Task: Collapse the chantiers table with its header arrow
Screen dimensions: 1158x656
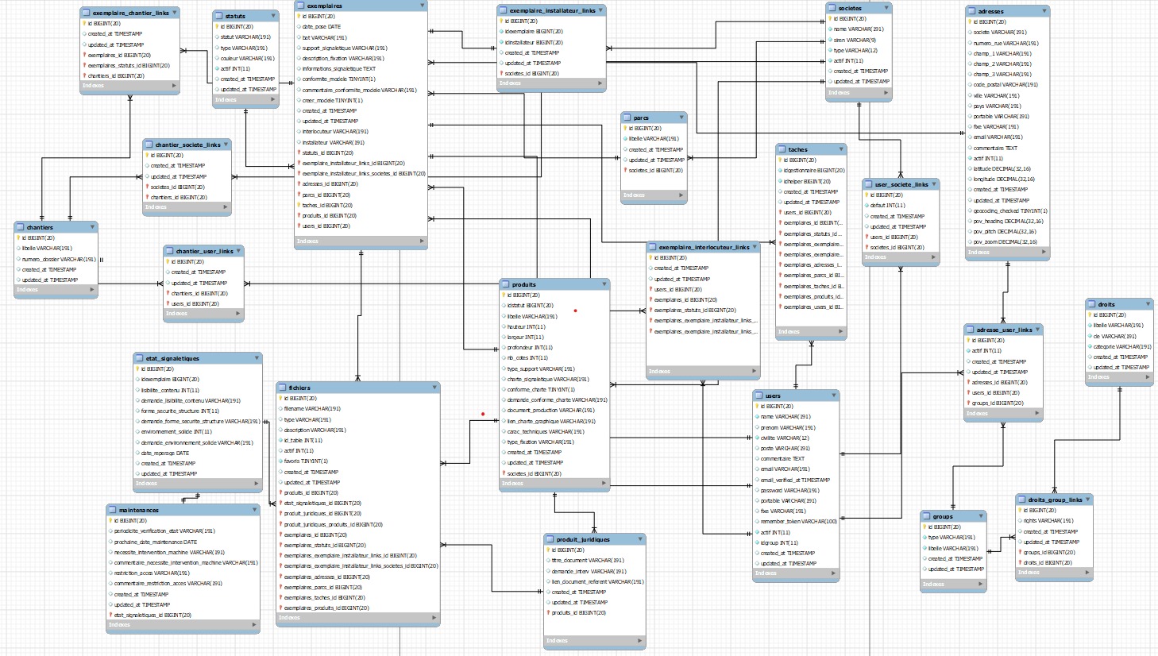Action: (93, 227)
